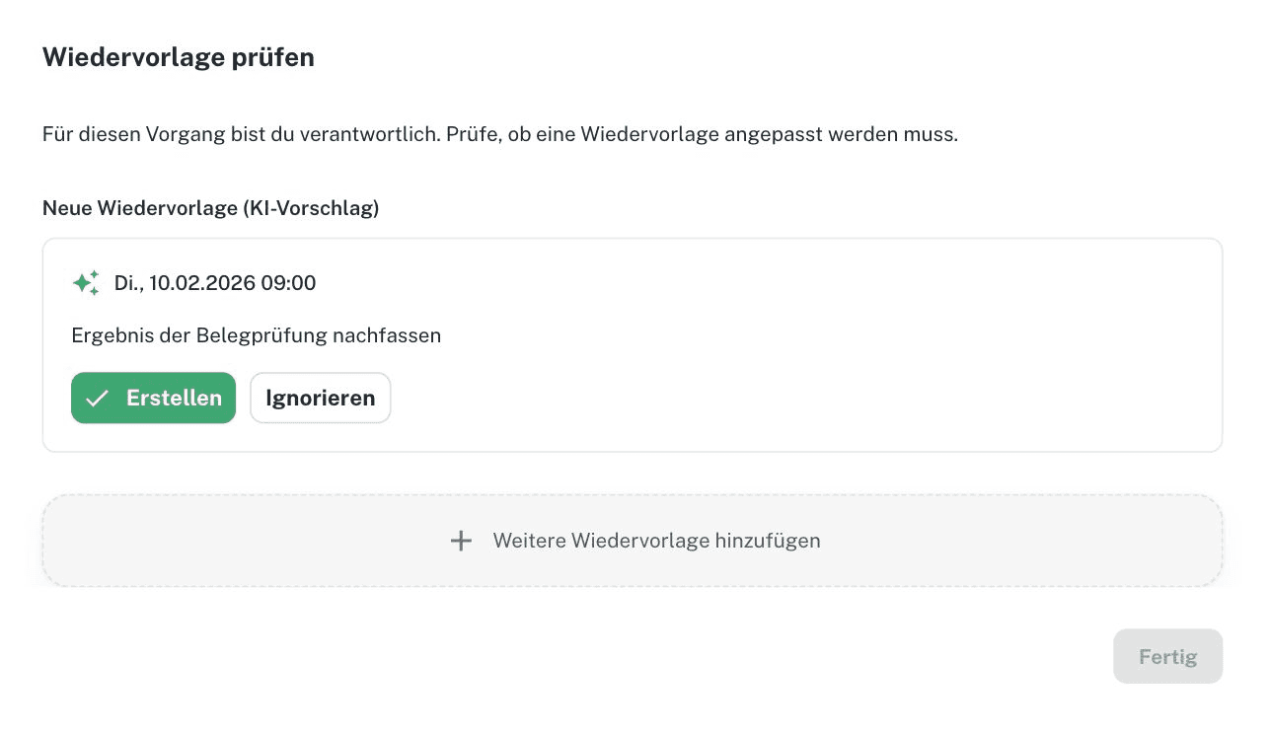This screenshot has height=733, width=1269.
Task: Select the date text Di., 10.02.2026 09:00
Action: pyautogui.click(x=215, y=283)
